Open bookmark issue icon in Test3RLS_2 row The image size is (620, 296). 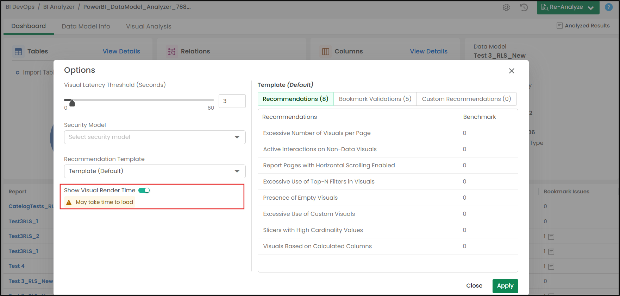551,237
